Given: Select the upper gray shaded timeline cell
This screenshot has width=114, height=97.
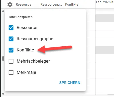Looking at the screenshot, I should point(105,18).
